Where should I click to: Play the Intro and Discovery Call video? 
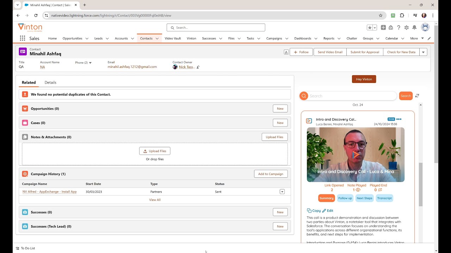coord(356,155)
